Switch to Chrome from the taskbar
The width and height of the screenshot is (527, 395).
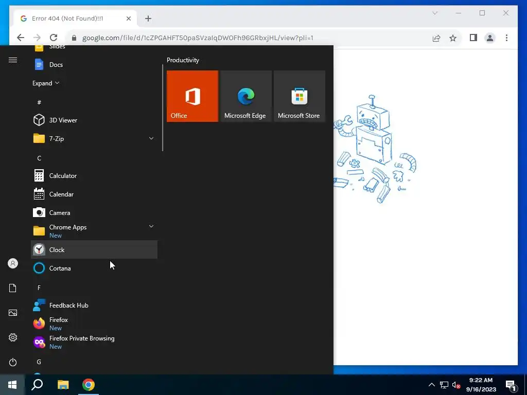pos(89,385)
